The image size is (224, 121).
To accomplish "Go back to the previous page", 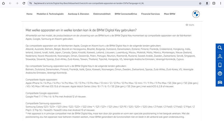I will point(10,3).
